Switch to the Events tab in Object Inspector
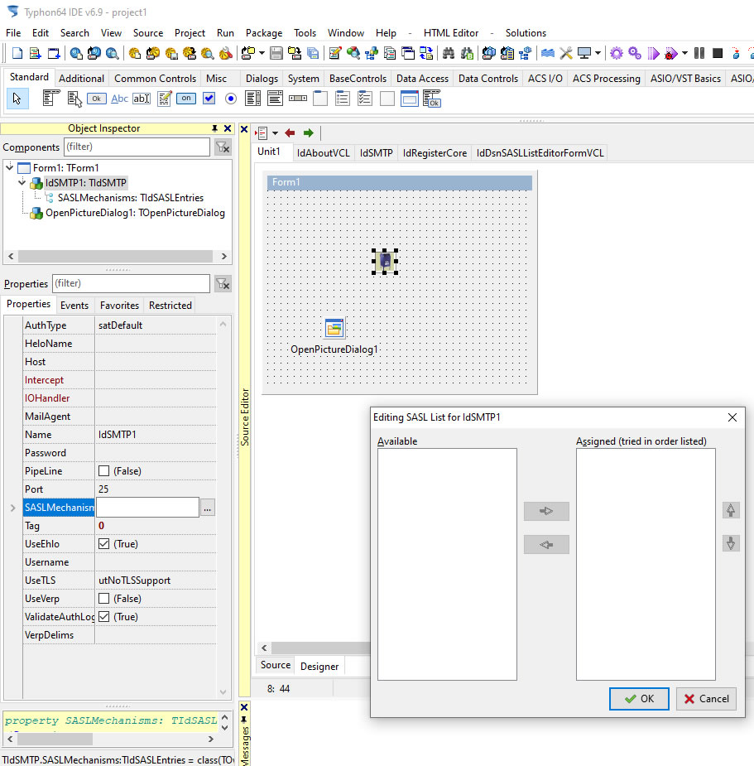The width and height of the screenshot is (754, 766). (x=74, y=306)
